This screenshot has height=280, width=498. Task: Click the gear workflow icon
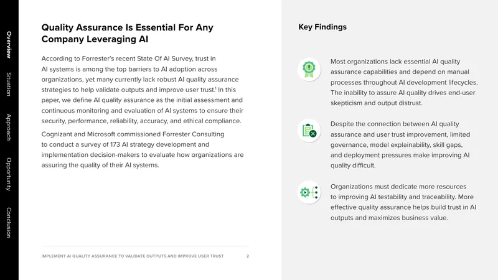(309, 192)
